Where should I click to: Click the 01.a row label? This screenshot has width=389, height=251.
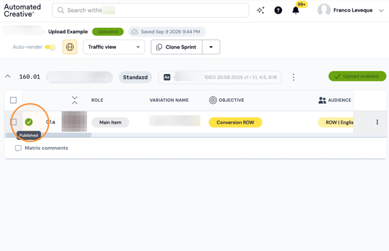(x=51, y=122)
